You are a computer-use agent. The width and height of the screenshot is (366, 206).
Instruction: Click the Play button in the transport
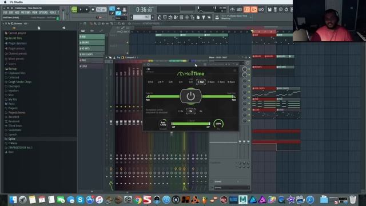pyautogui.click(x=81, y=10)
